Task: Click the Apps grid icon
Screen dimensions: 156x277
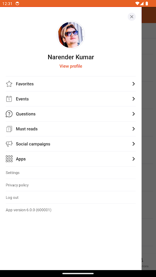Action: [9, 159]
